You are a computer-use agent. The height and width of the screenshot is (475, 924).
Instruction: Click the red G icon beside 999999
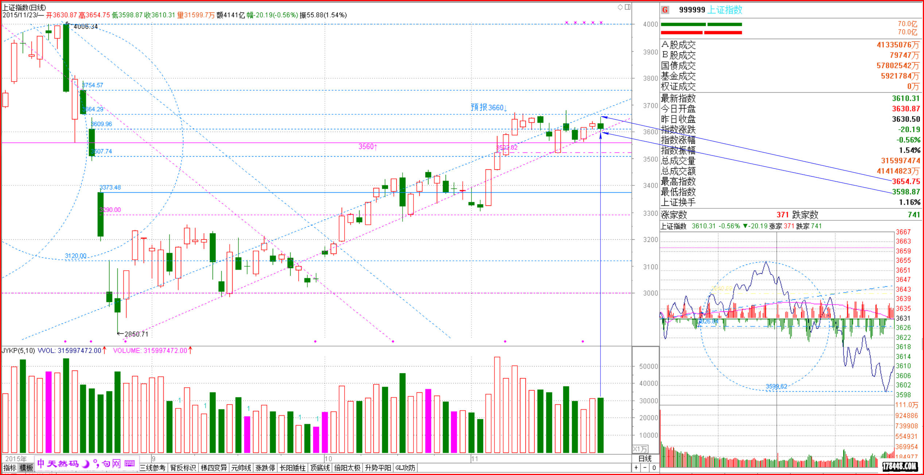[665, 10]
